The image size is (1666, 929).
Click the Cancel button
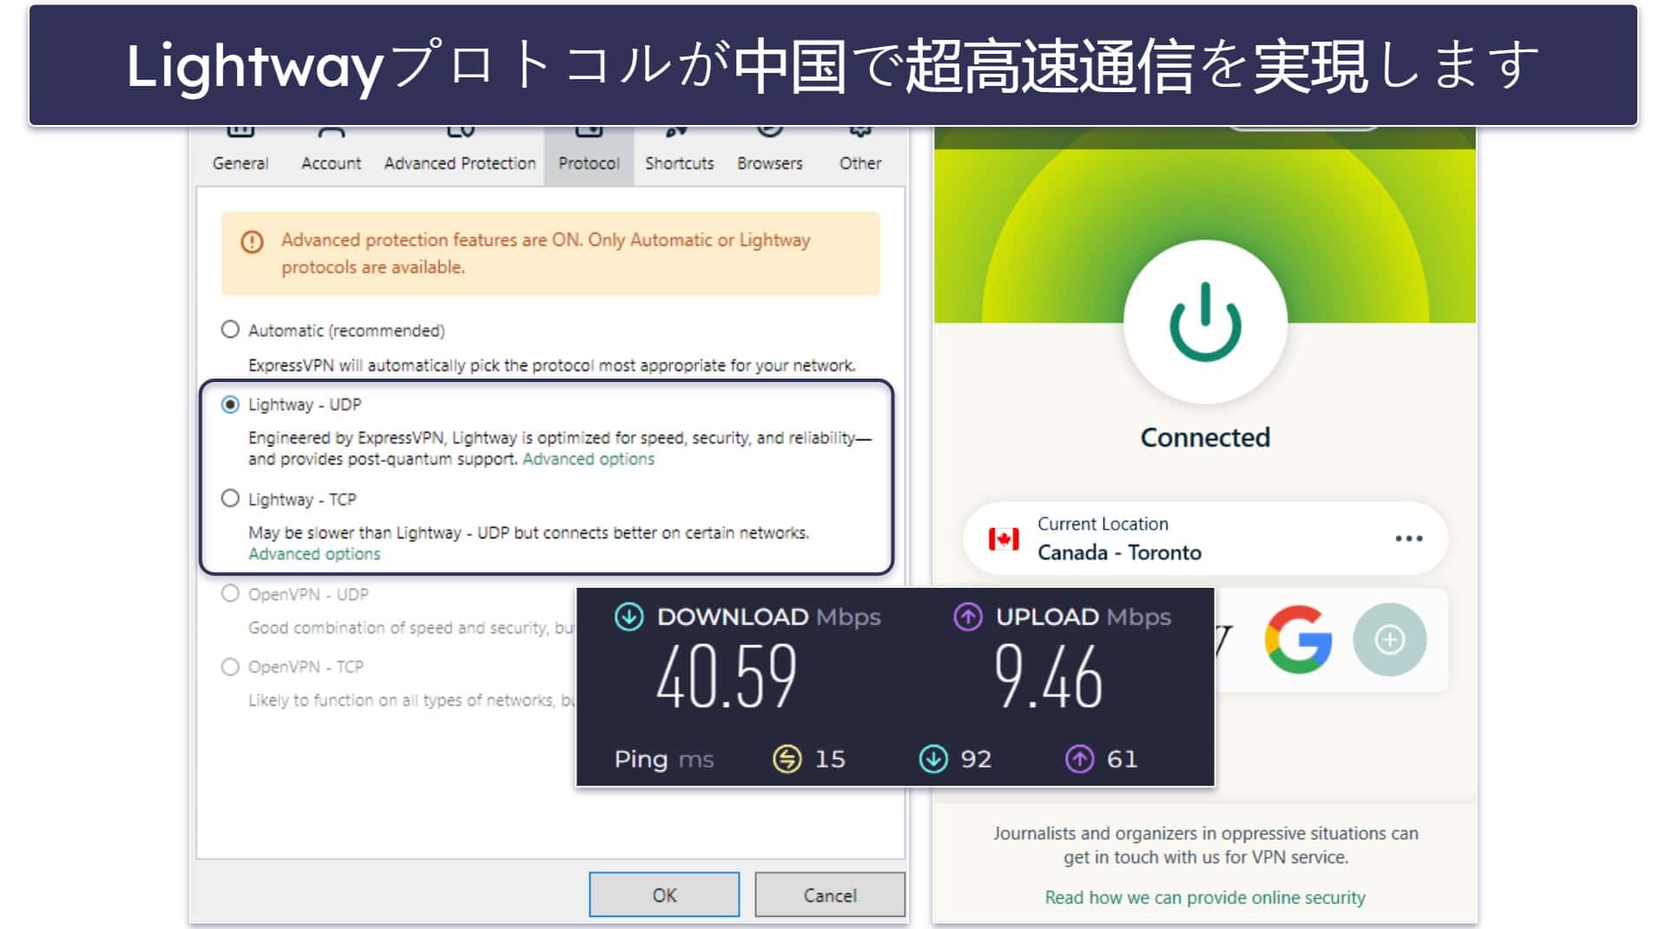tap(830, 894)
